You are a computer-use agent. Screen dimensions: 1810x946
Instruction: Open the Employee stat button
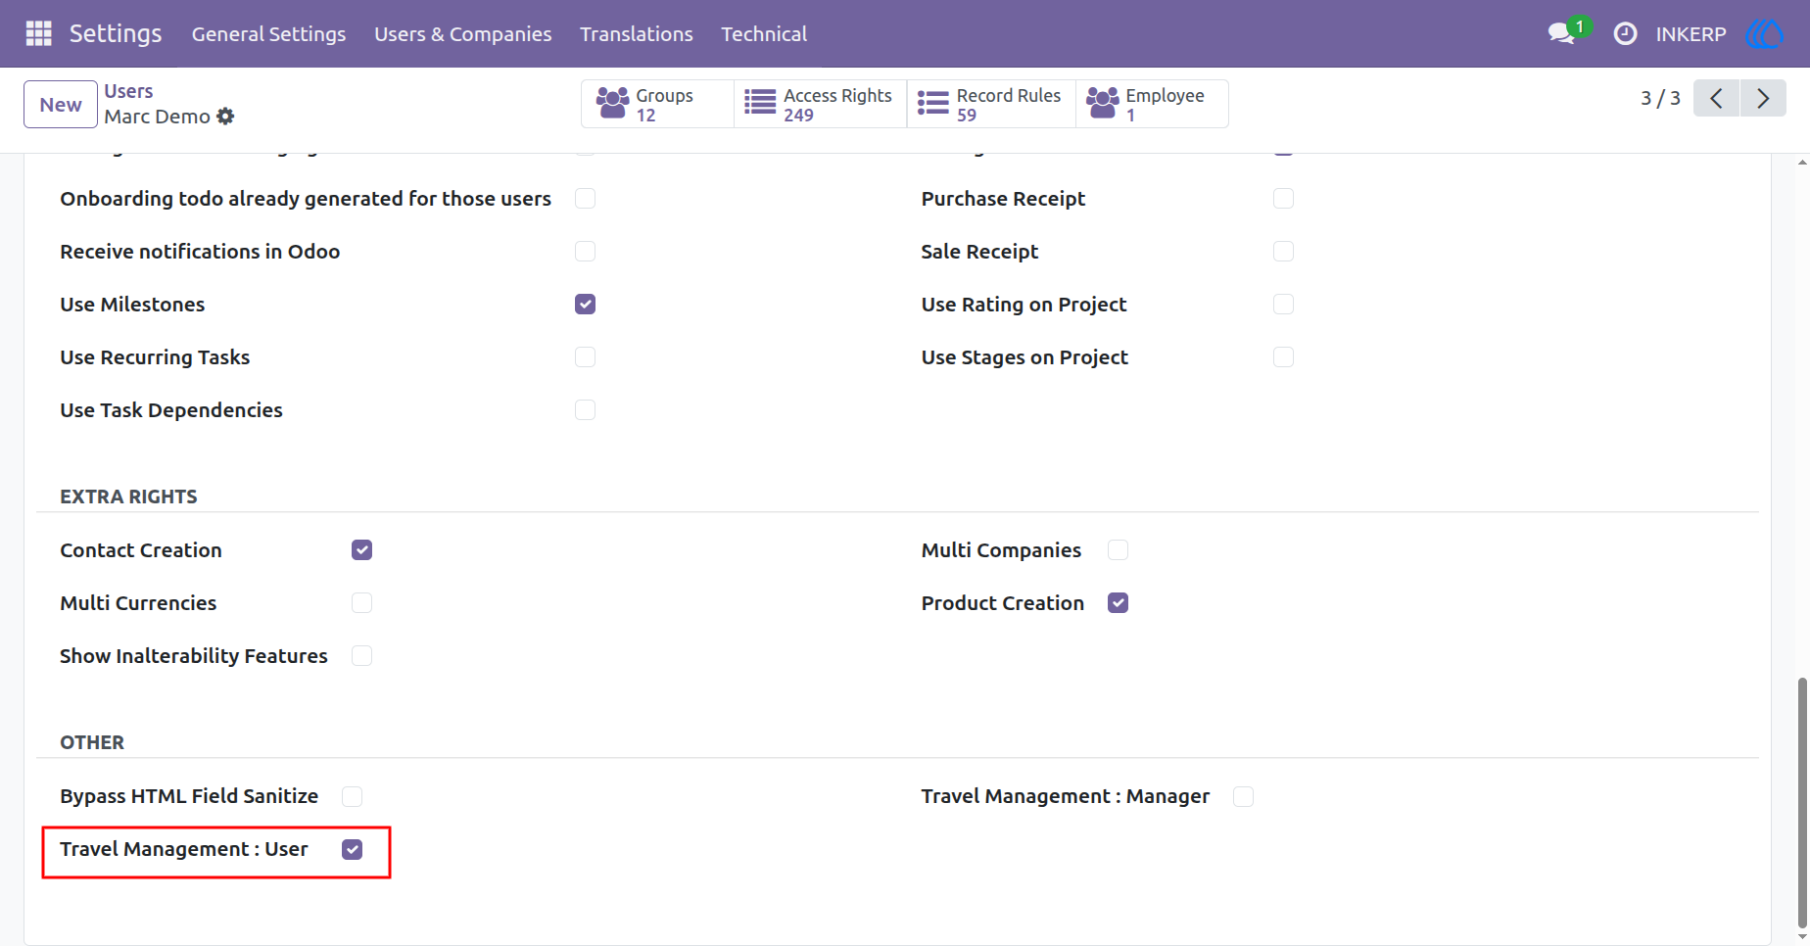(x=1152, y=104)
